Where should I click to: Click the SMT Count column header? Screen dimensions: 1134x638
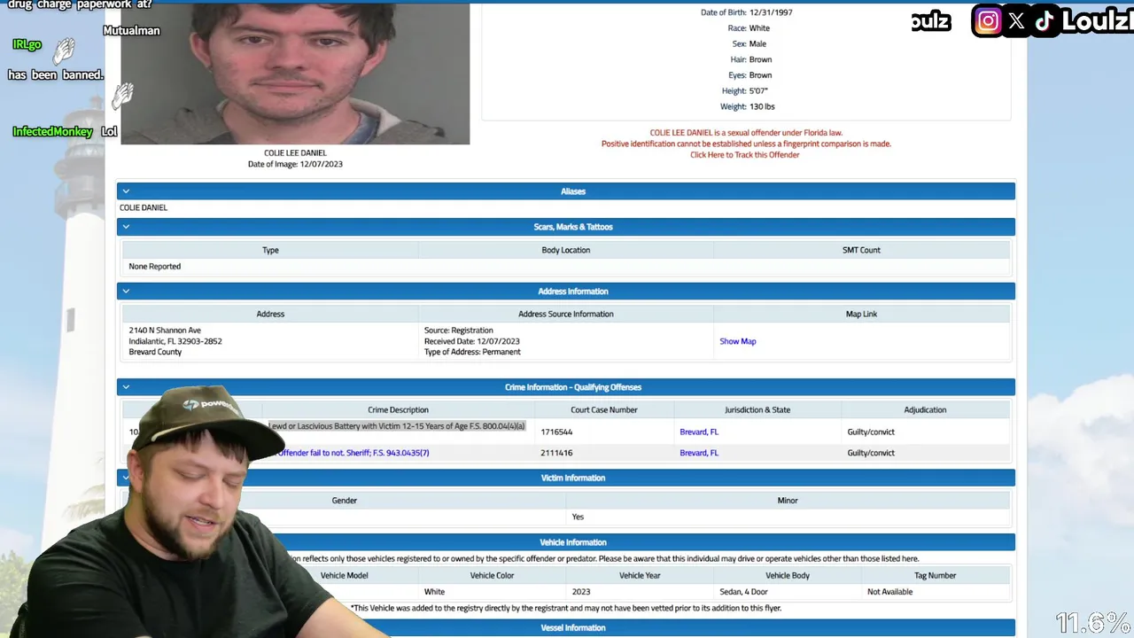point(861,250)
